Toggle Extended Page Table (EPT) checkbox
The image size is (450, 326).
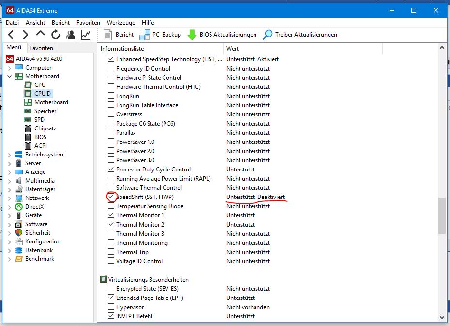click(x=111, y=298)
